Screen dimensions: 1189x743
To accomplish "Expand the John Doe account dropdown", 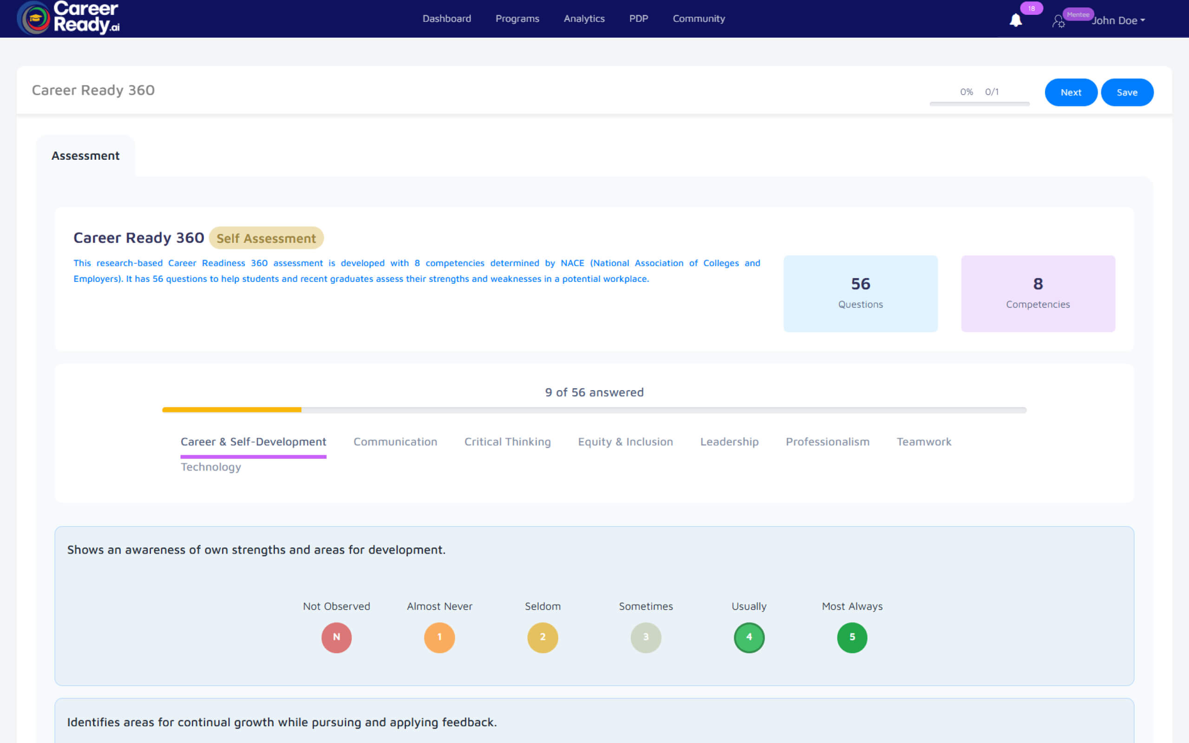I will (1118, 20).
